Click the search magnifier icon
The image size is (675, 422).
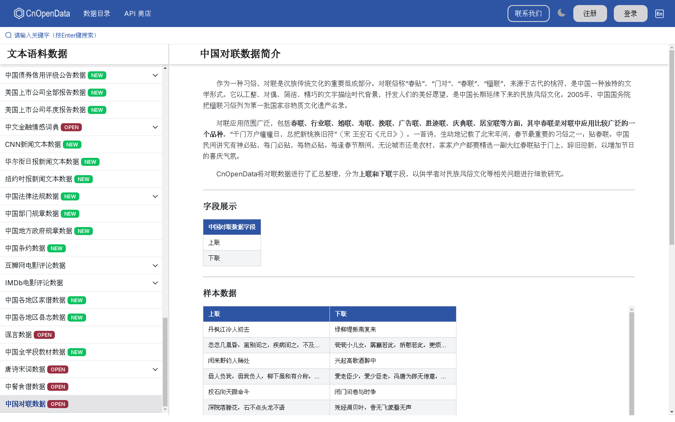pos(8,35)
